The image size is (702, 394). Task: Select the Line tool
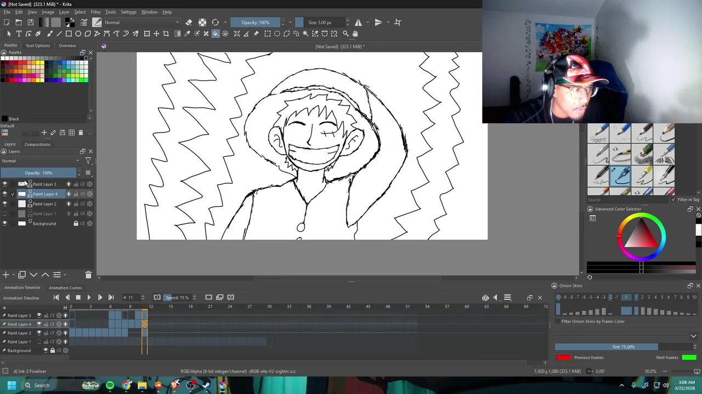[x=59, y=34]
